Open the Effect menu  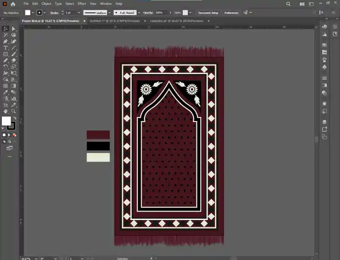[82, 4]
